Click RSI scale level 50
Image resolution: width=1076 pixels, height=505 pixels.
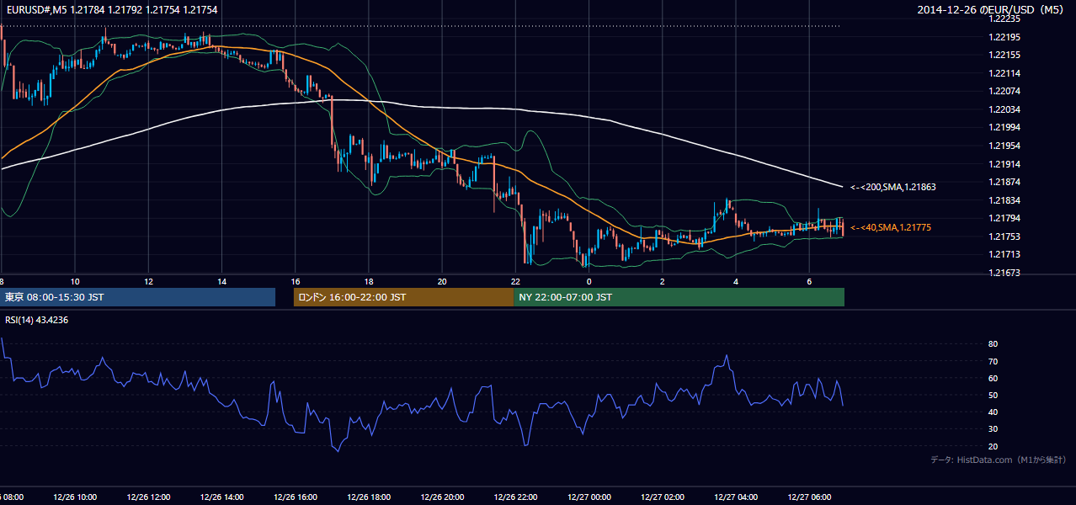click(993, 395)
